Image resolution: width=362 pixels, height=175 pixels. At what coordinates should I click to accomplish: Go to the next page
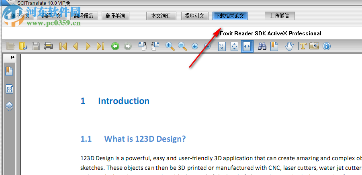click(x=88, y=46)
